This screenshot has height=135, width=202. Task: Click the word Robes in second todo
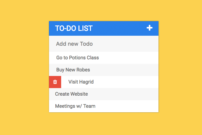tap(83, 70)
